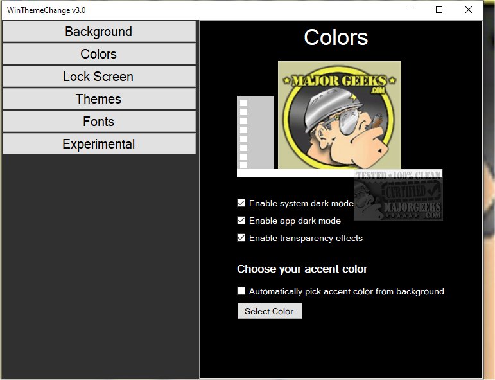
Task: Go to the Themes section
Action: (99, 99)
